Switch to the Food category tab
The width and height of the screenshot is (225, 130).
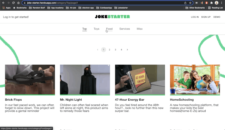tap(109, 29)
